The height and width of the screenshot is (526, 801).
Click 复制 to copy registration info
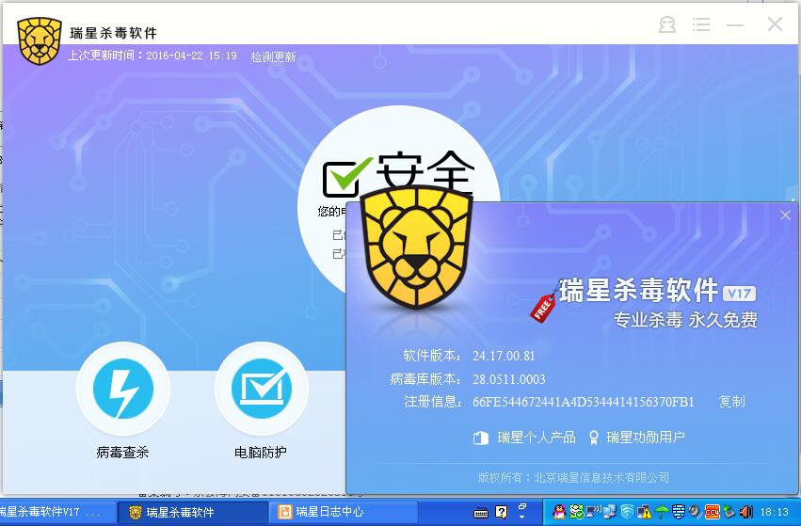(731, 402)
